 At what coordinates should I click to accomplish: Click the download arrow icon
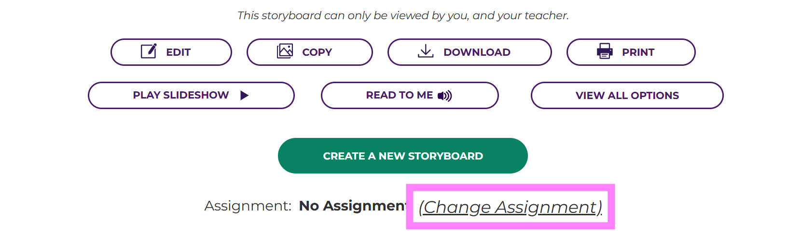click(x=425, y=51)
